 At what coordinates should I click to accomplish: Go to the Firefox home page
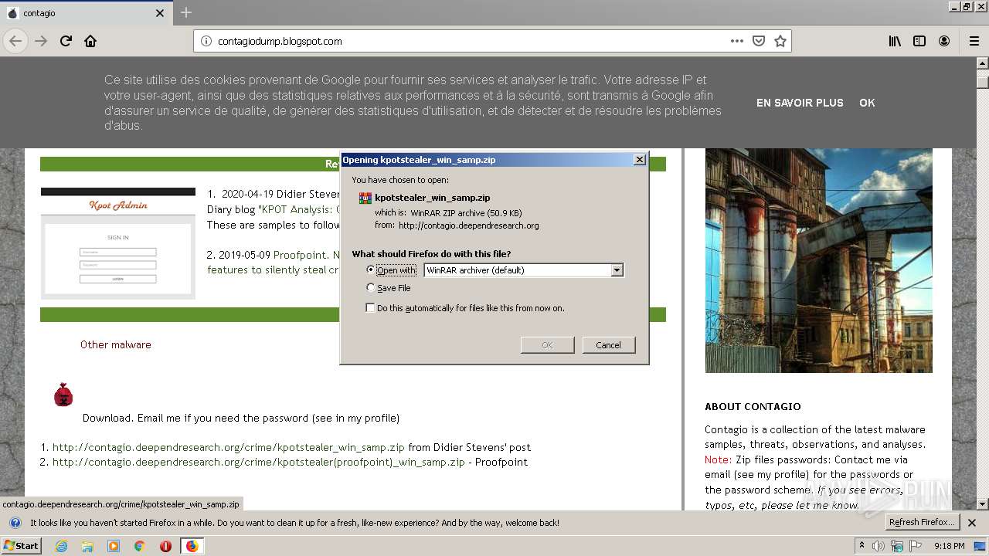pos(90,41)
